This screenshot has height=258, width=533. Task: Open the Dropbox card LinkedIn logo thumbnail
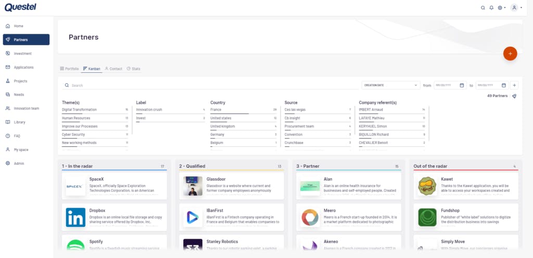[x=75, y=217]
